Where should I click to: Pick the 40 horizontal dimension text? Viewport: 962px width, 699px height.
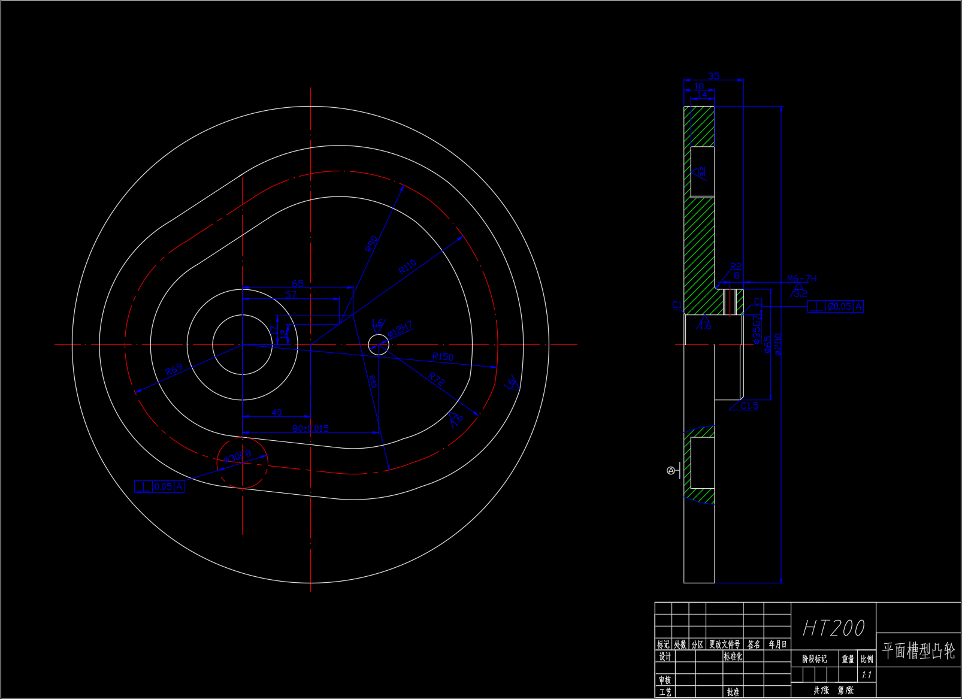(x=277, y=413)
